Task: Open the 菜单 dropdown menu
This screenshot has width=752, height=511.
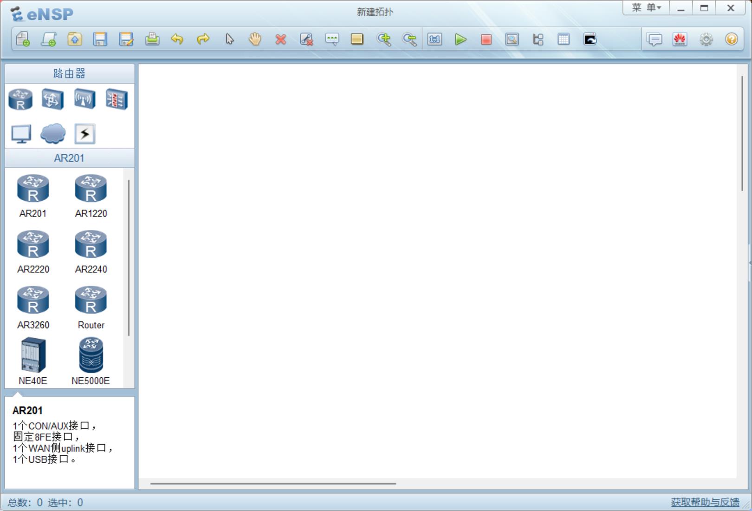Action: [646, 7]
